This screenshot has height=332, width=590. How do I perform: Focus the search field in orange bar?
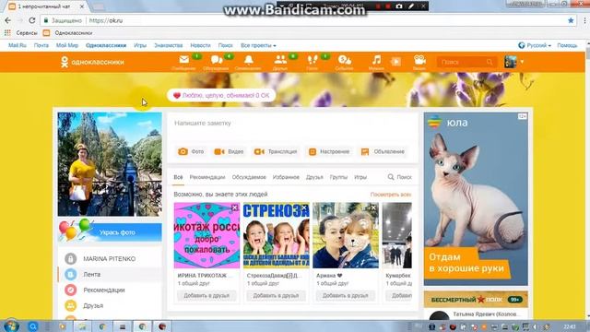[x=466, y=62]
